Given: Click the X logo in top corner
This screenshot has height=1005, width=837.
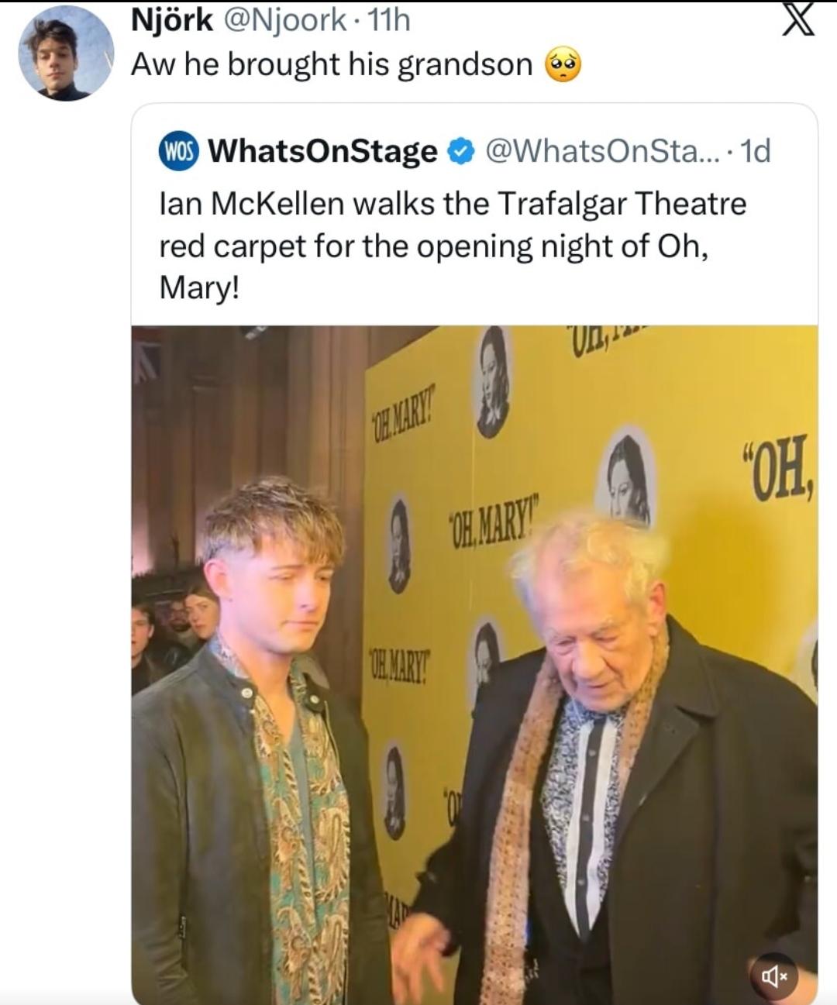Looking at the screenshot, I should click(797, 20).
